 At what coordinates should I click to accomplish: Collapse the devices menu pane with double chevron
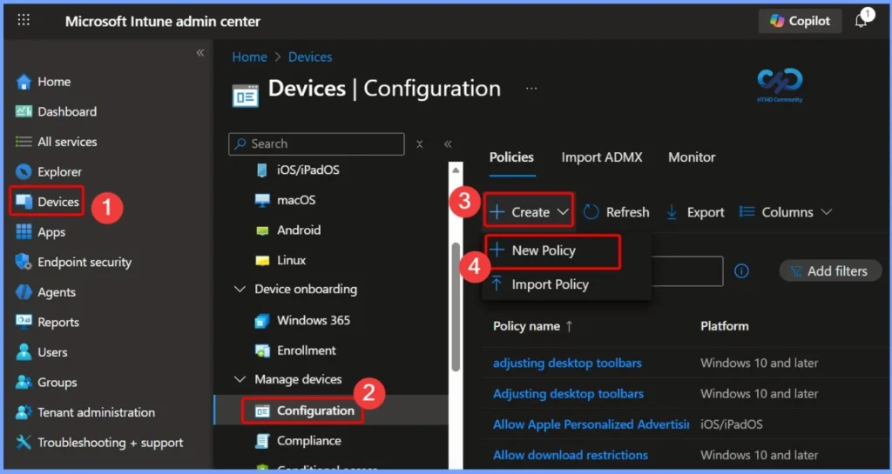pos(448,144)
